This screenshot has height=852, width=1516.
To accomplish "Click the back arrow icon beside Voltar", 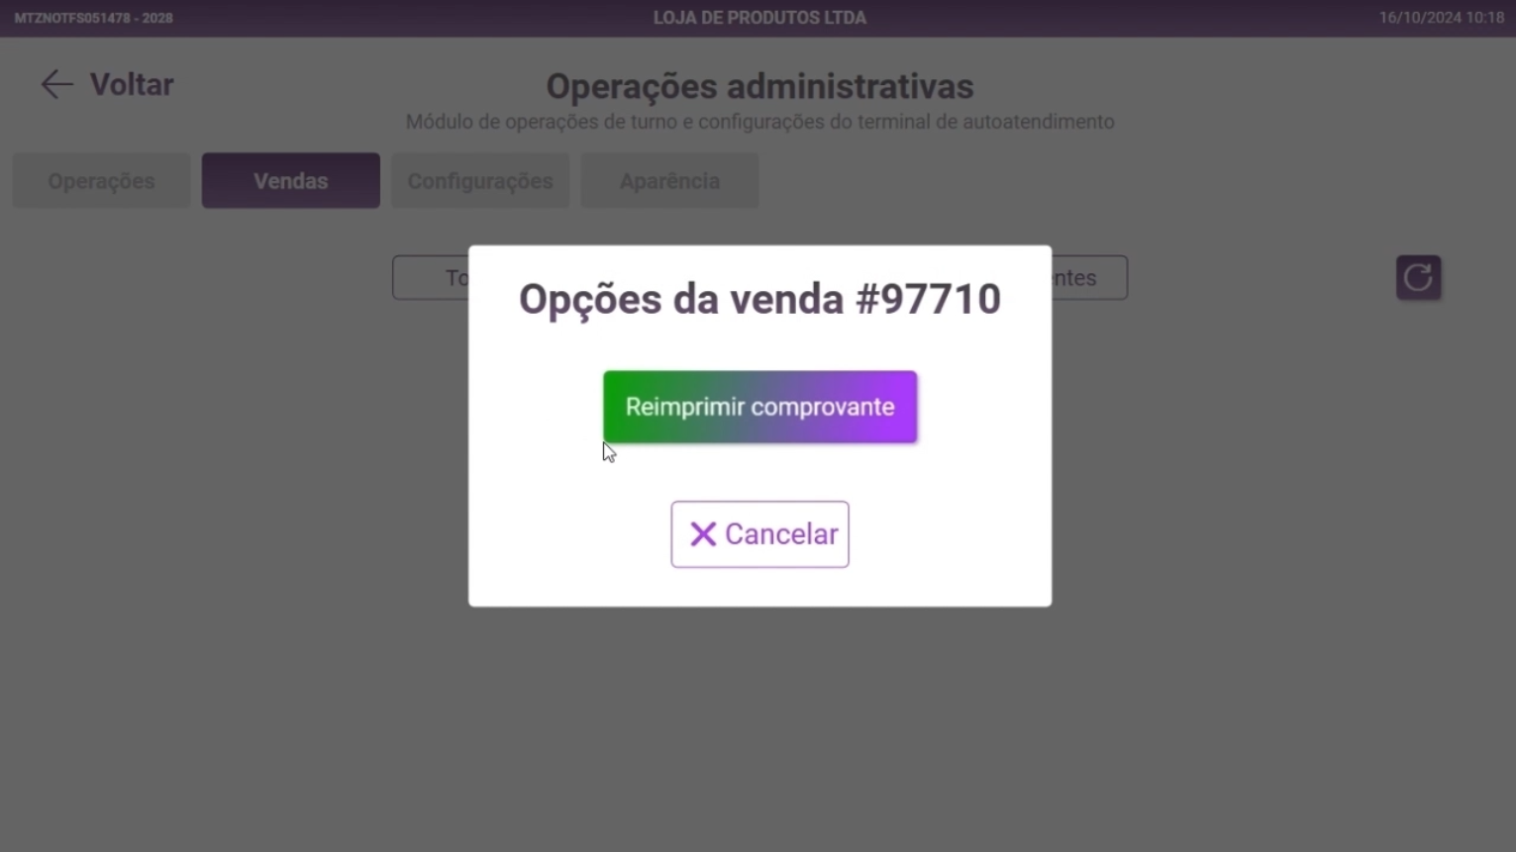I will [56, 84].
